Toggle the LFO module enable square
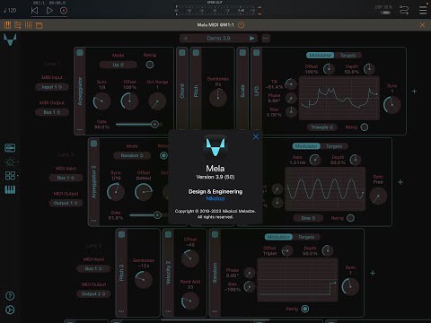This screenshot has height=323, width=431. pos(257,53)
